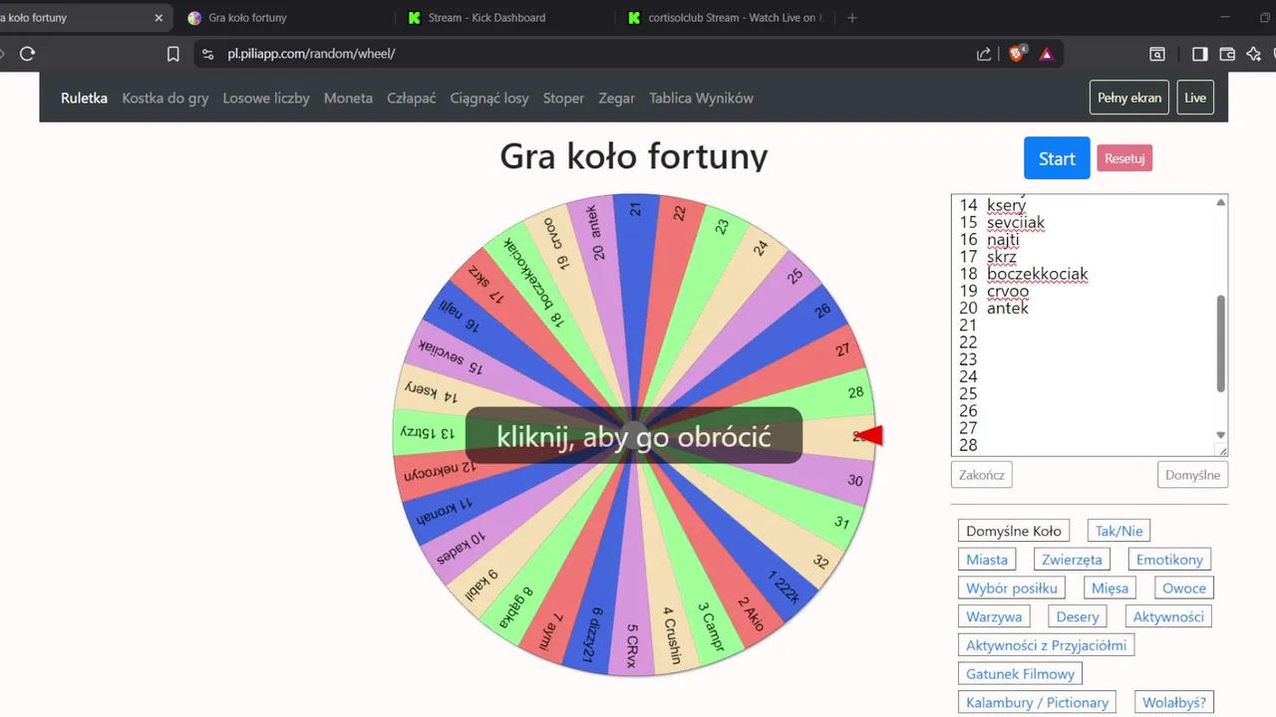This screenshot has width=1276, height=717.
Task: Select the Zwierzęta preset
Action: click(1072, 560)
